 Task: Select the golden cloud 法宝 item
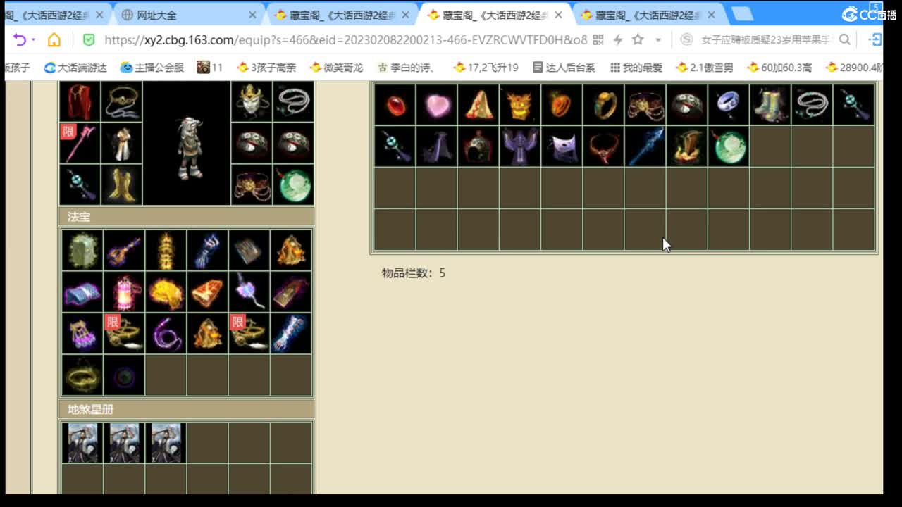pos(166,292)
